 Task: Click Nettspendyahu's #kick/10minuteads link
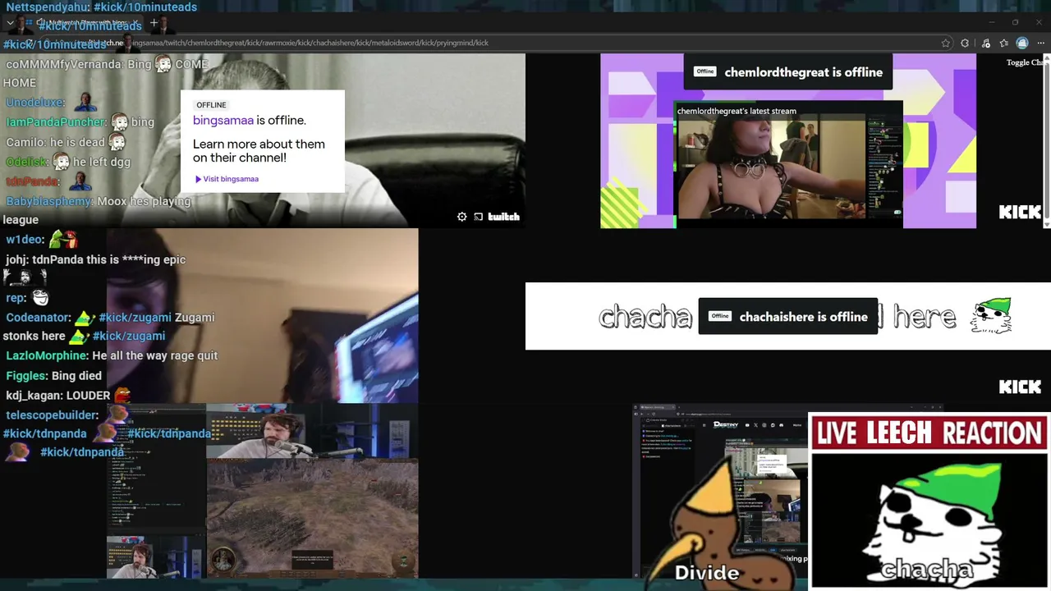(x=145, y=7)
